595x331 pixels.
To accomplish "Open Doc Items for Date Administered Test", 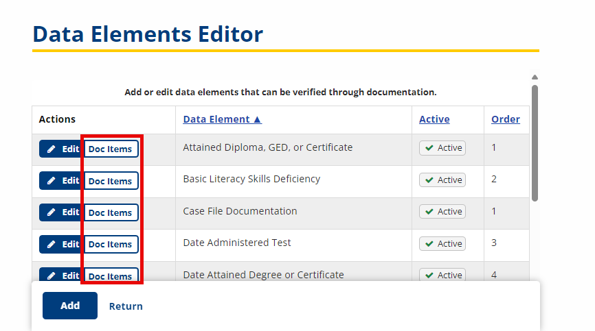I will point(111,244).
